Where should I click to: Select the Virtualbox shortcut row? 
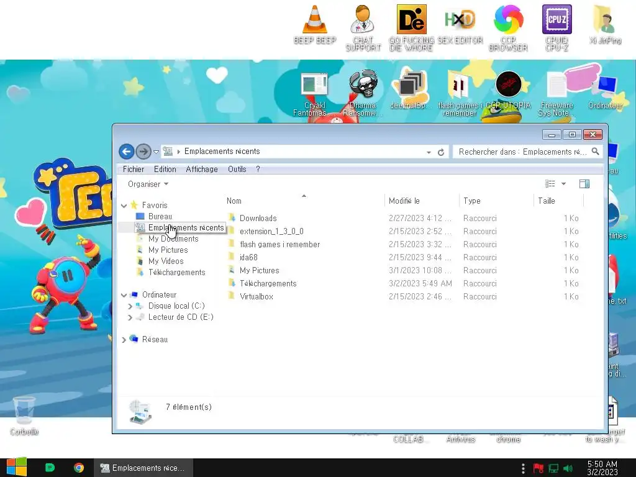pos(404,296)
